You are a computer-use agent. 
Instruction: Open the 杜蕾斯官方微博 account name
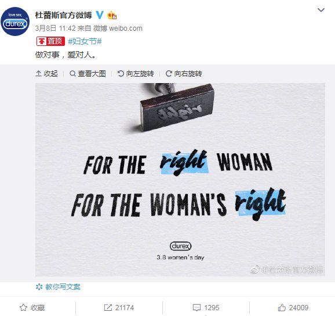click(x=63, y=15)
